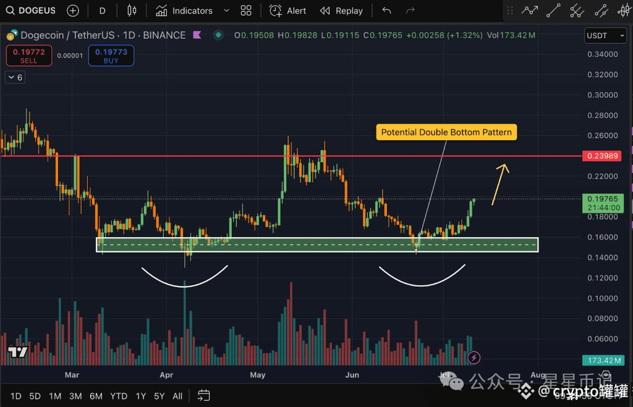Click the TradingView logo on chart
This screenshot has width=633, height=407.
coord(18,352)
